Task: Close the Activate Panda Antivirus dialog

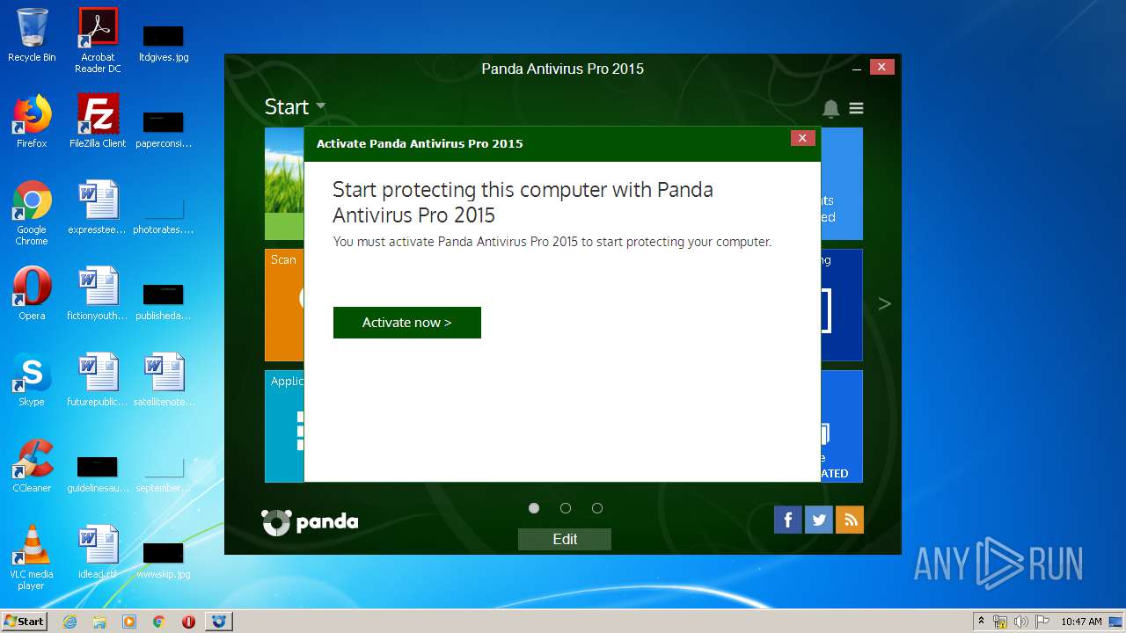Action: click(x=802, y=138)
